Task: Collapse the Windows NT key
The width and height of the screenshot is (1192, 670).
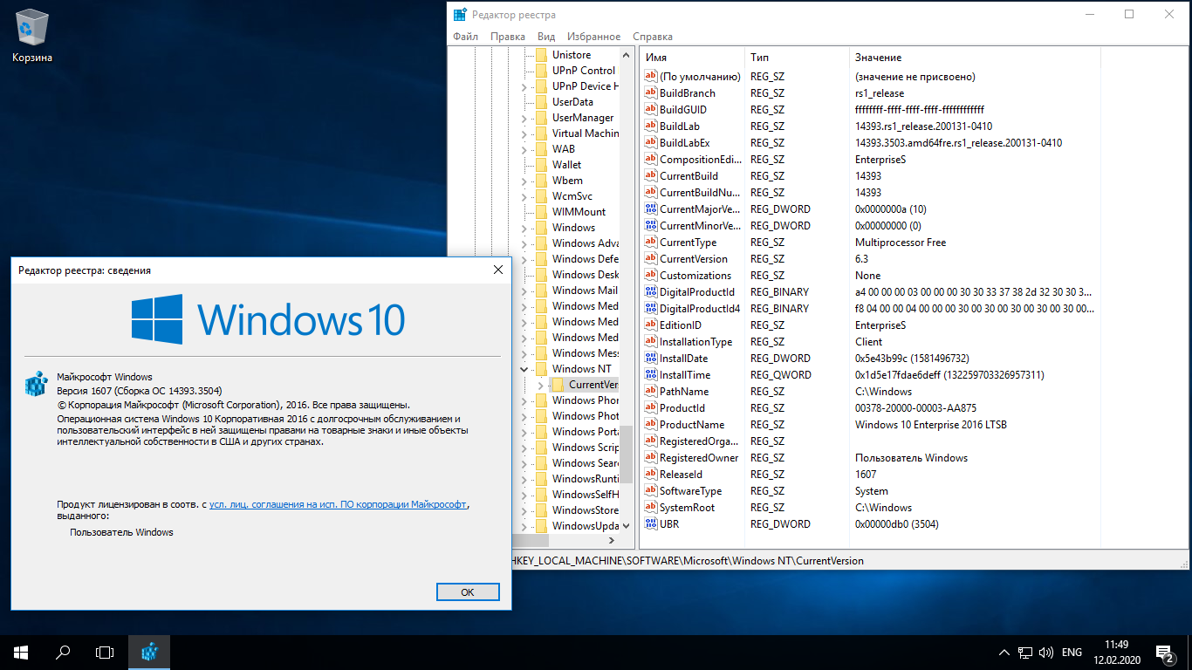Action: tap(524, 369)
